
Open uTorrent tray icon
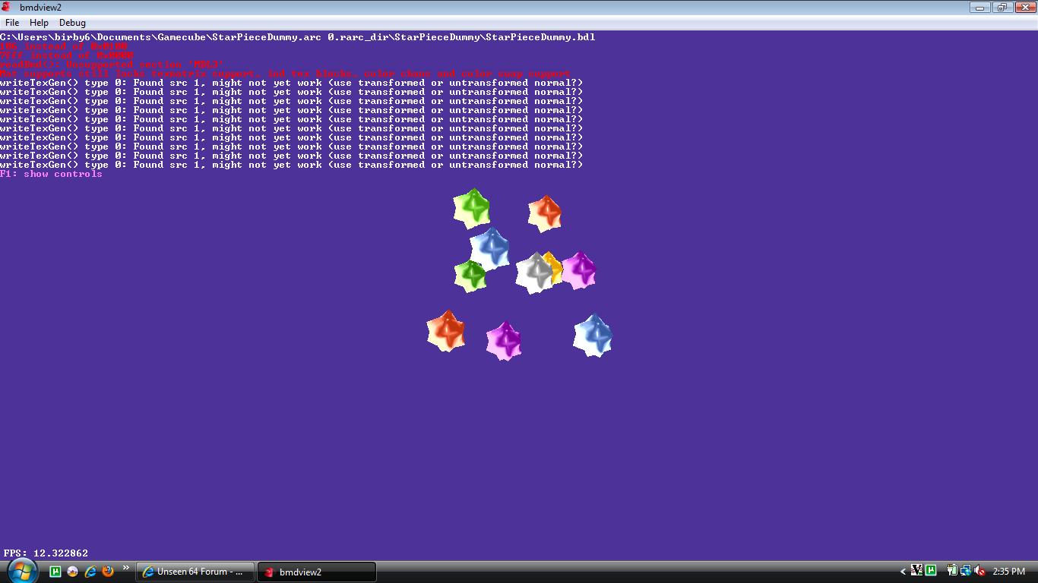931,570
